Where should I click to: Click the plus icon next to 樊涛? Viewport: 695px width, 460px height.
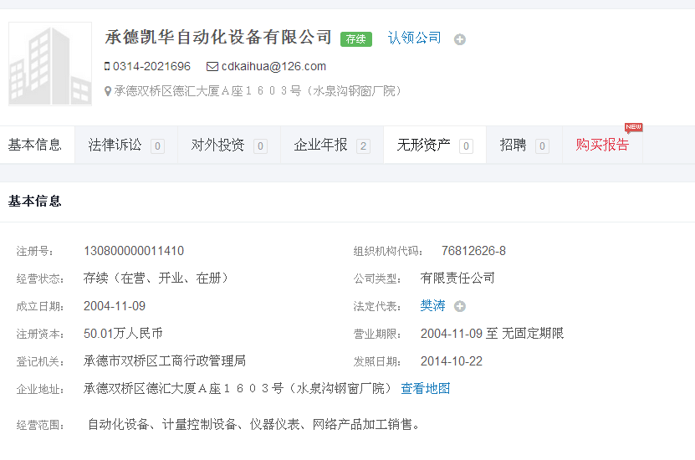pos(460,306)
